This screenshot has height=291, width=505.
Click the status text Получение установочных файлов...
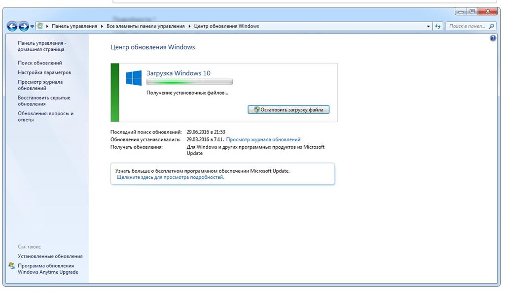click(187, 93)
